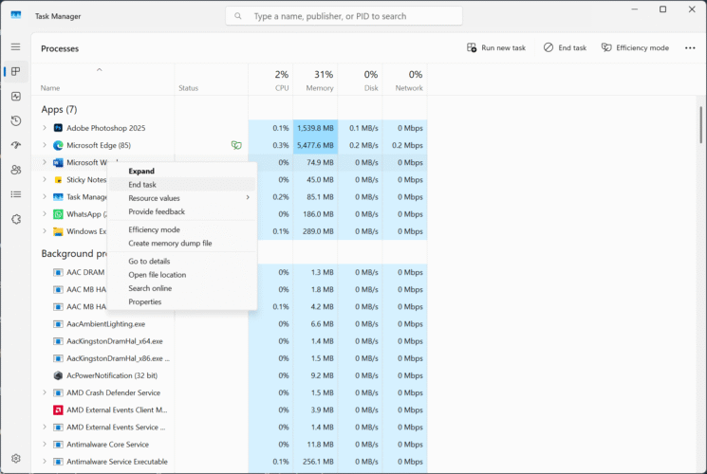Click Efficiency mode in the top toolbar
This screenshot has height=474, width=707.
[635, 47]
